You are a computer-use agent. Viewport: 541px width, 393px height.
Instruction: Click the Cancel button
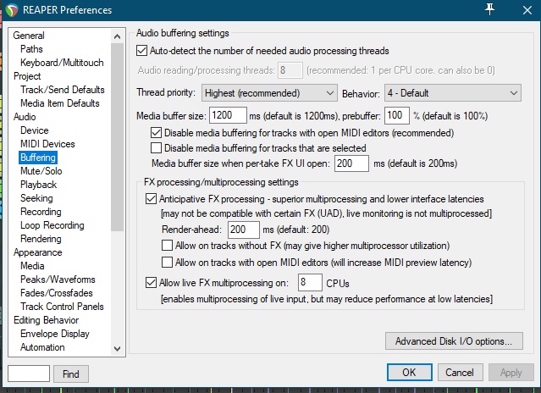(460, 373)
